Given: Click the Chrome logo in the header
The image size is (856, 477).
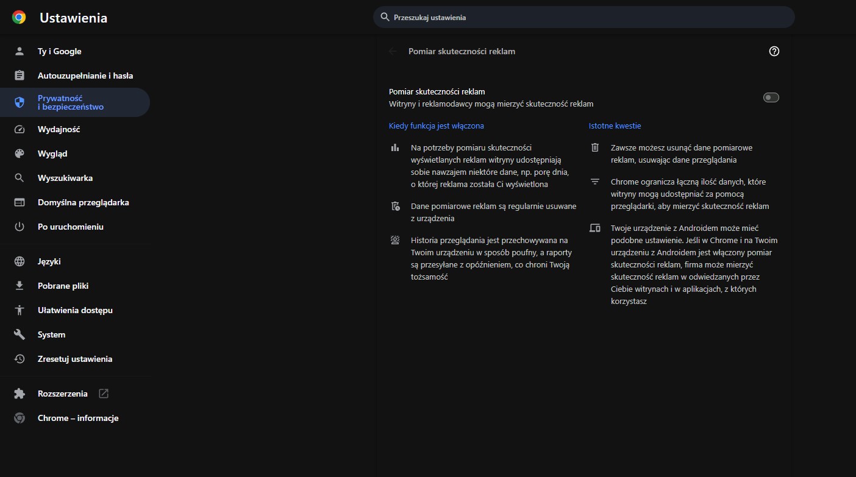Looking at the screenshot, I should [19, 18].
